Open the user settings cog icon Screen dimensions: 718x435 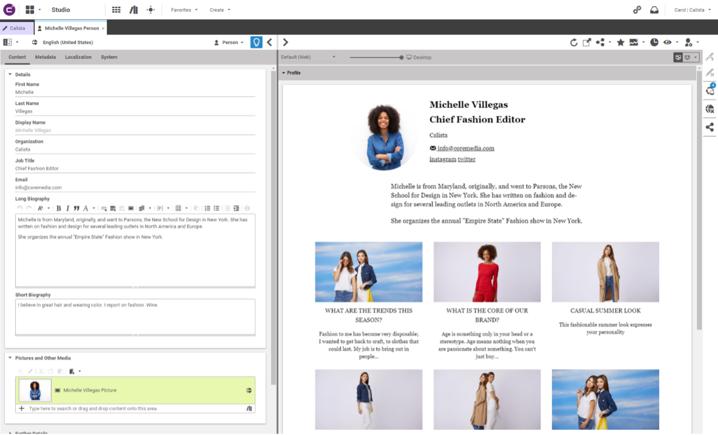coord(637,10)
